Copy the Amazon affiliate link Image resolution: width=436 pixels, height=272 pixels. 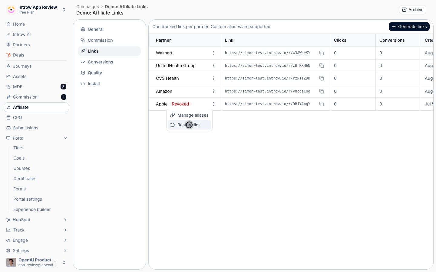322,91
